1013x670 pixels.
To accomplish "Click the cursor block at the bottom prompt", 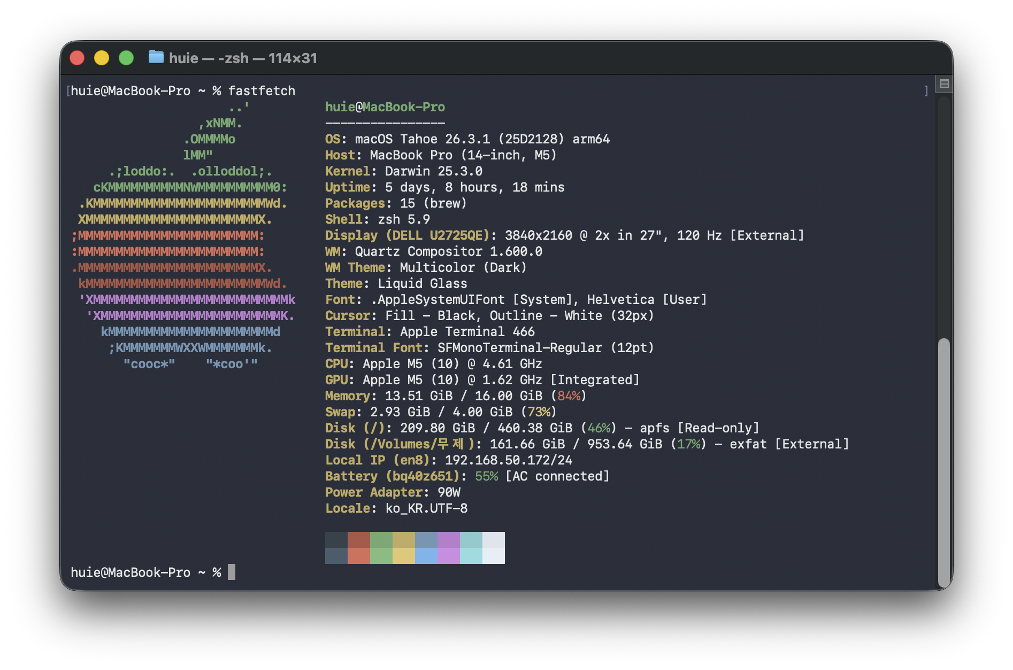I will [x=232, y=572].
